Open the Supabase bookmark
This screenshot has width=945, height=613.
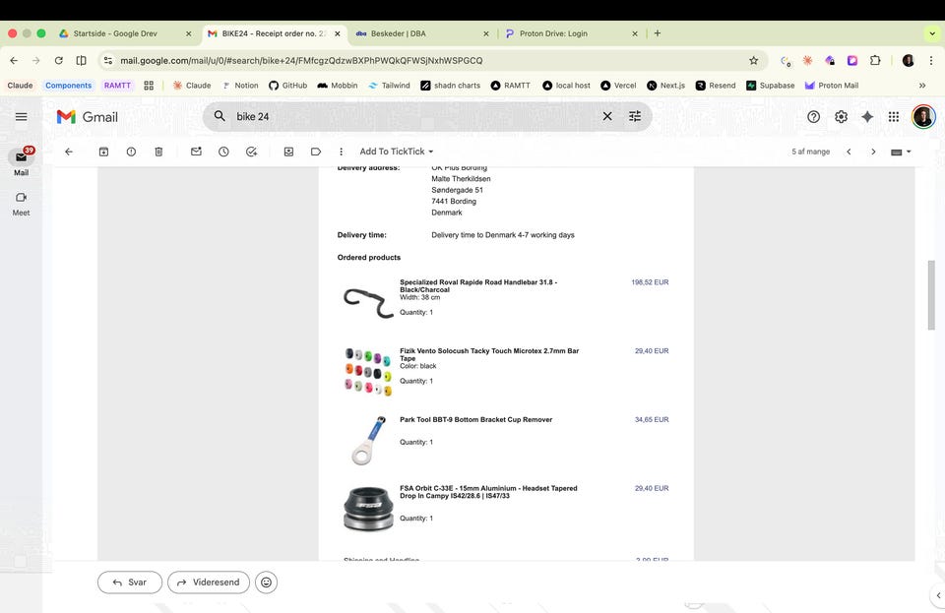(770, 86)
